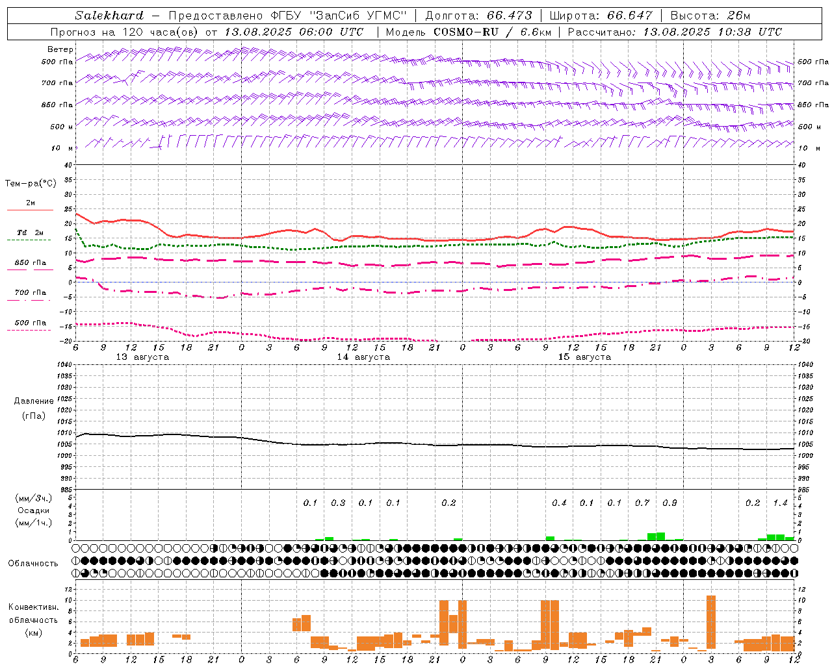This screenshot has height=665, width=832.
Task: Click the 1.4 precipitation value label
Action: [x=780, y=503]
